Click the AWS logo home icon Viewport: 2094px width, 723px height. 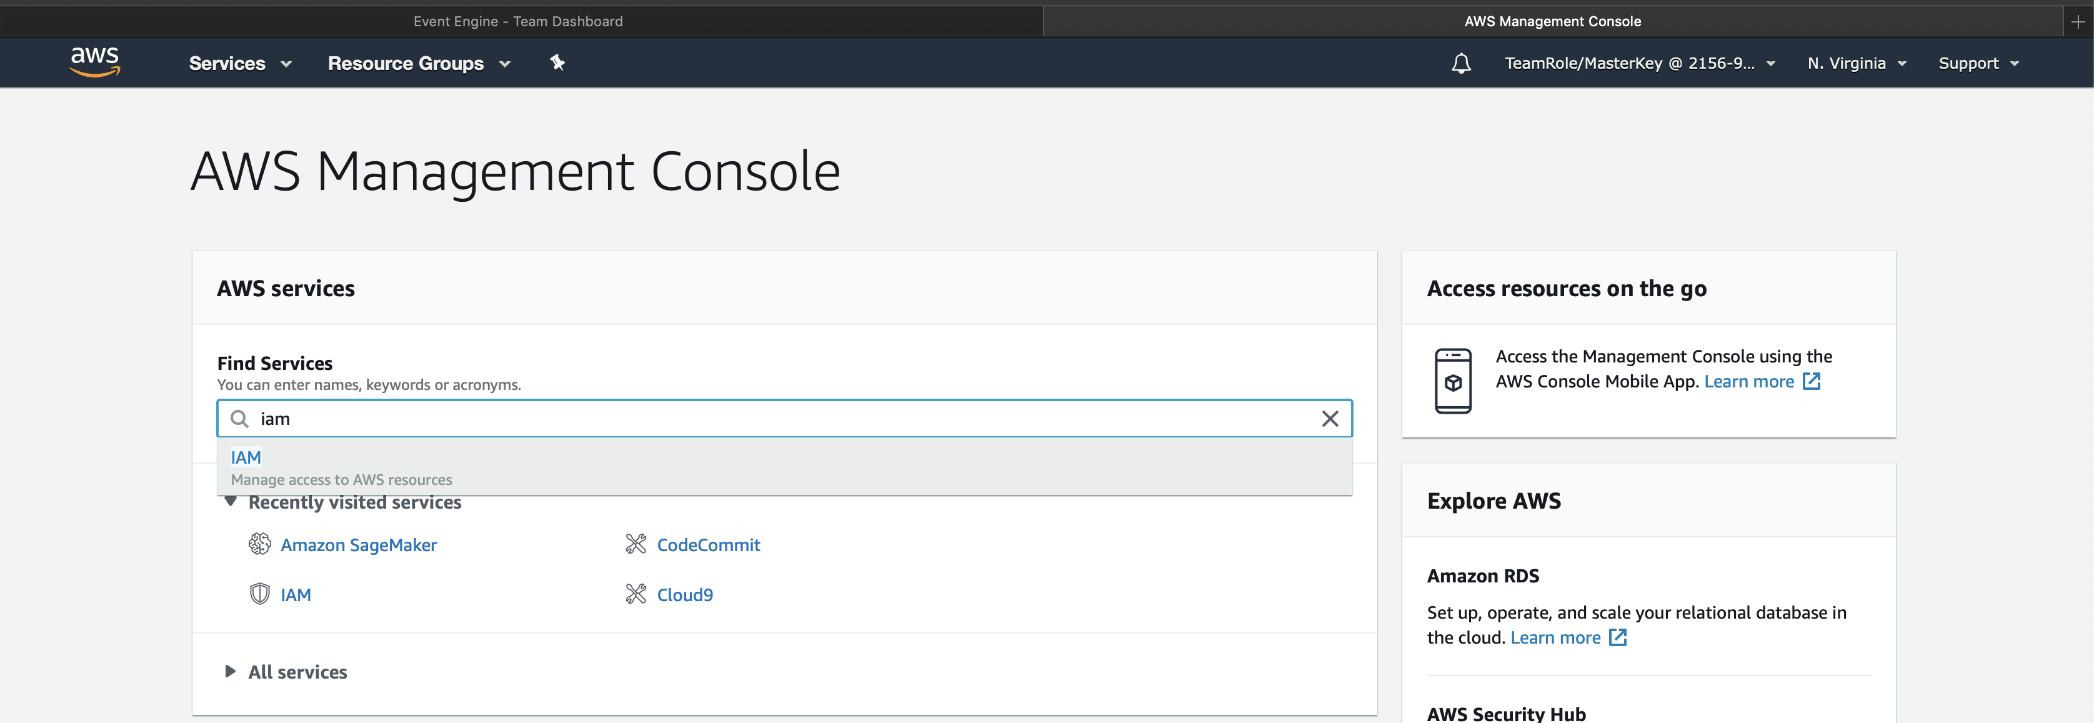pyautogui.click(x=95, y=62)
